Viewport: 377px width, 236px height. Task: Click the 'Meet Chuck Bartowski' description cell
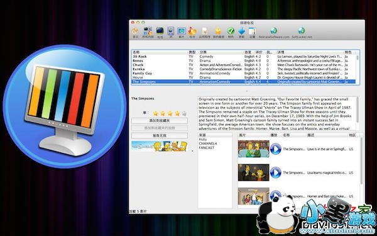pyautogui.click(x=310, y=65)
